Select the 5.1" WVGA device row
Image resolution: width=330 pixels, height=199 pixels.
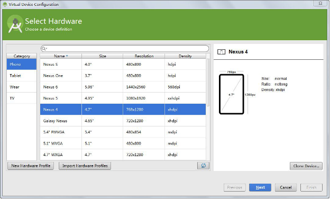[123, 143]
